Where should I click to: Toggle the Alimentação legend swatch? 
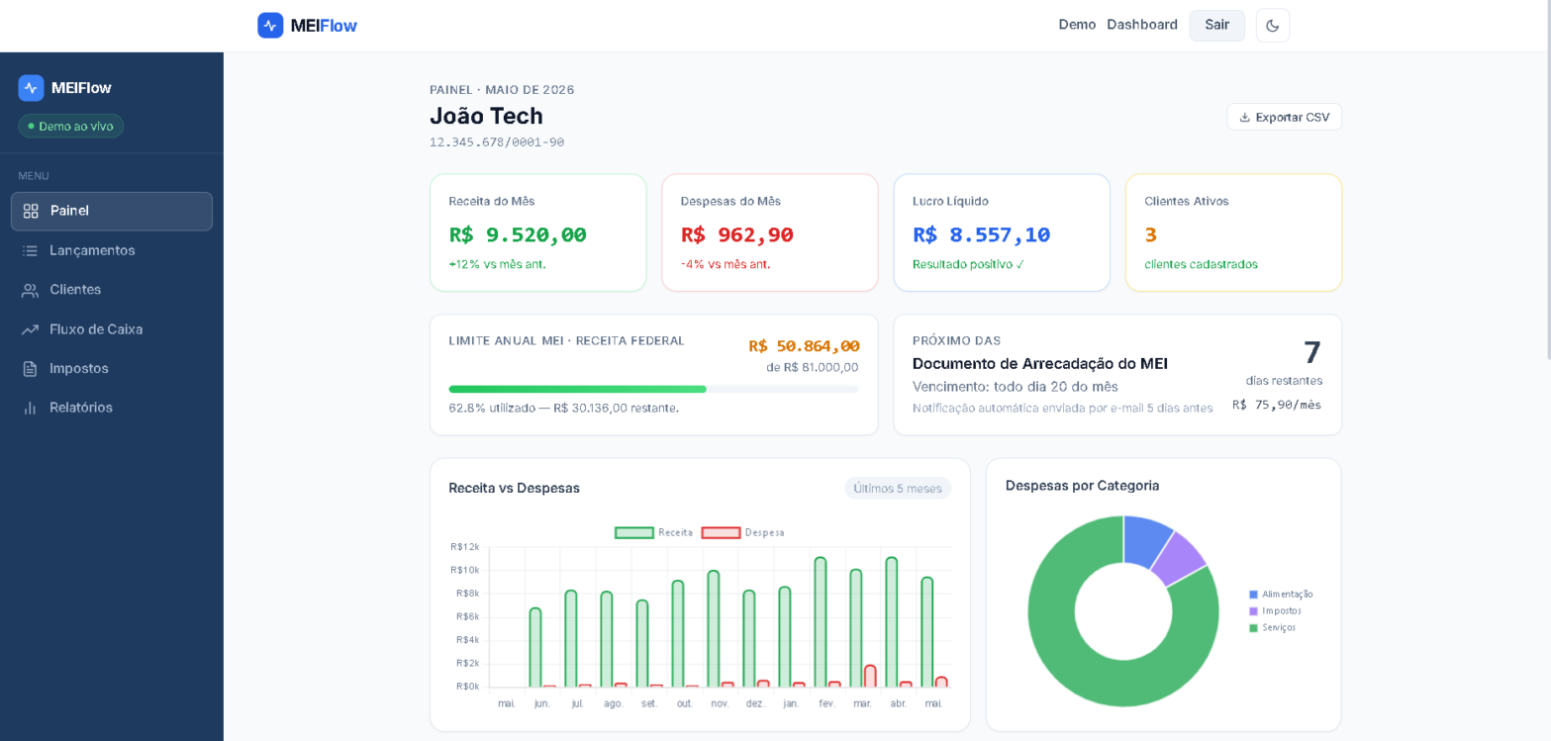(x=1253, y=595)
